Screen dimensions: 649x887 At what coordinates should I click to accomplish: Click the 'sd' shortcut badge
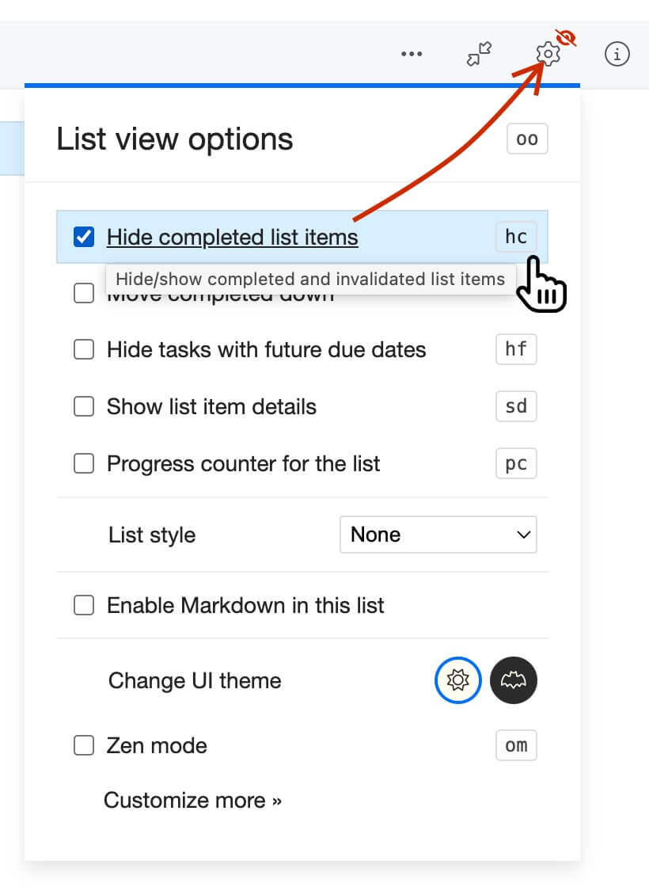pos(516,406)
